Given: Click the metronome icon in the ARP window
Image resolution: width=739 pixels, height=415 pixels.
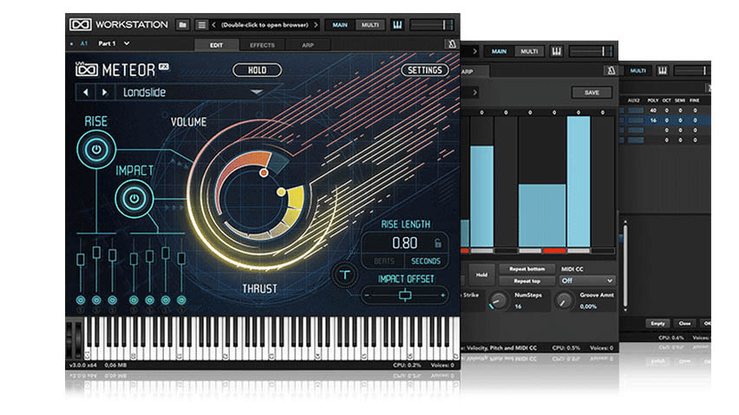Looking at the screenshot, I should 611,70.
